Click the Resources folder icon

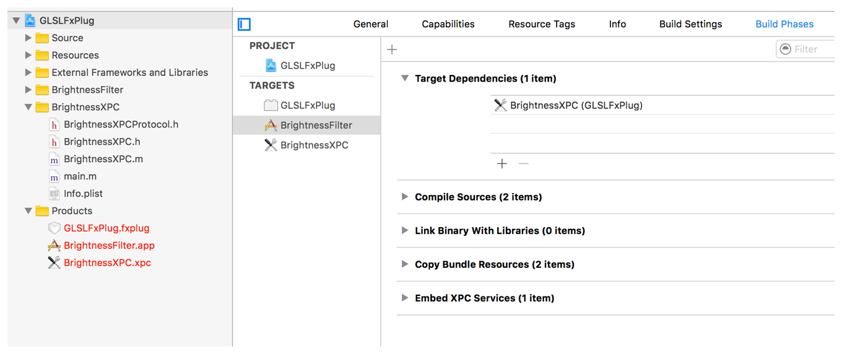pyautogui.click(x=42, y=55)
